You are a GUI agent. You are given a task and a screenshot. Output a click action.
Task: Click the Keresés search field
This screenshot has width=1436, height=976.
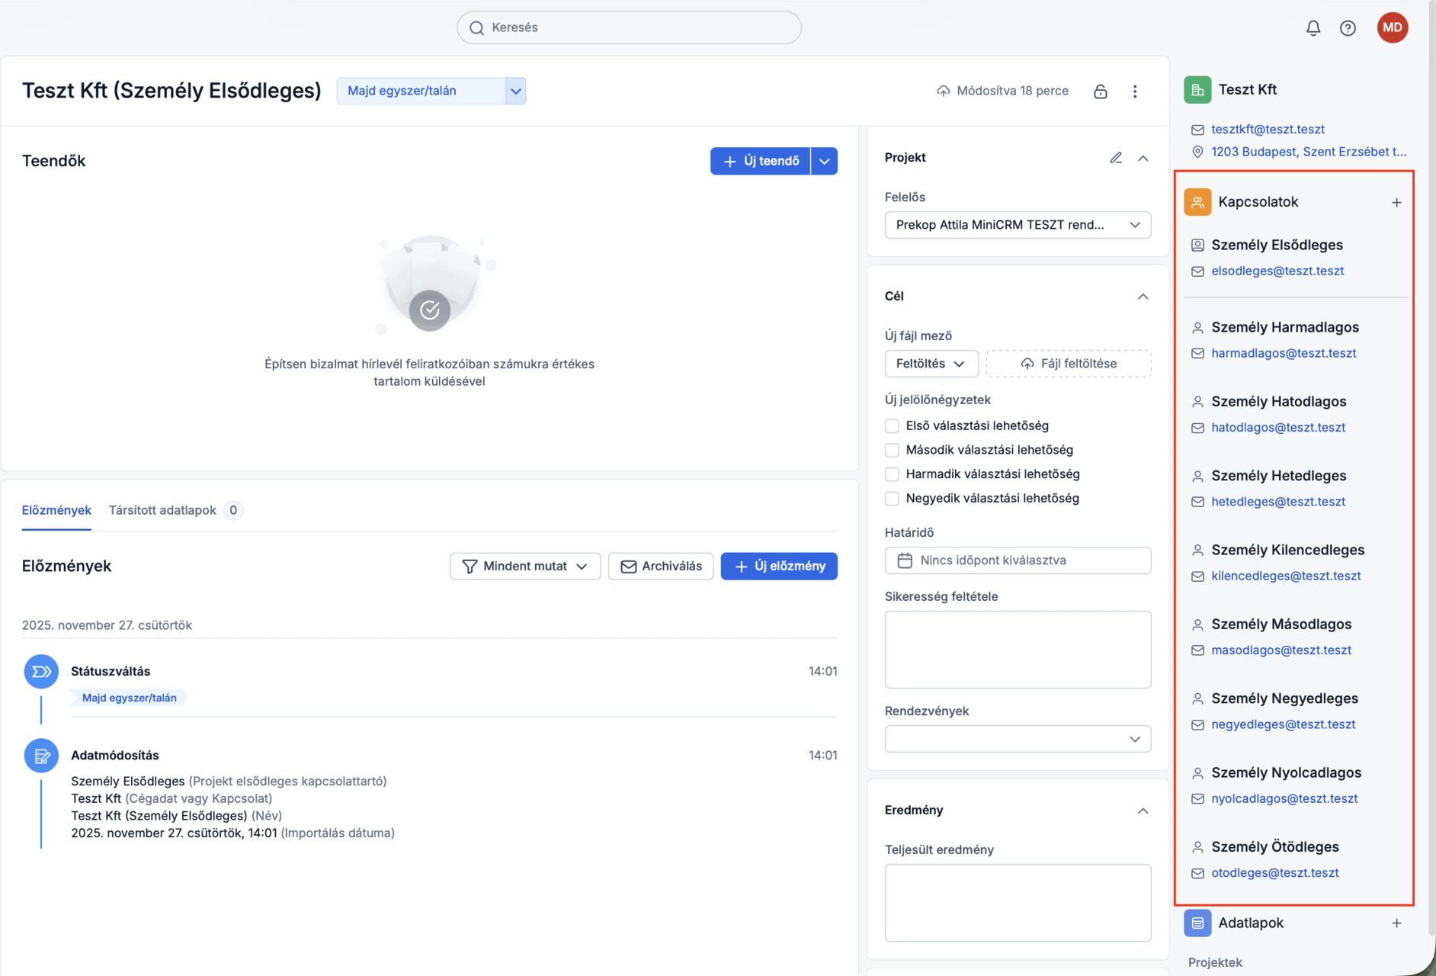[x=629, y=28]
